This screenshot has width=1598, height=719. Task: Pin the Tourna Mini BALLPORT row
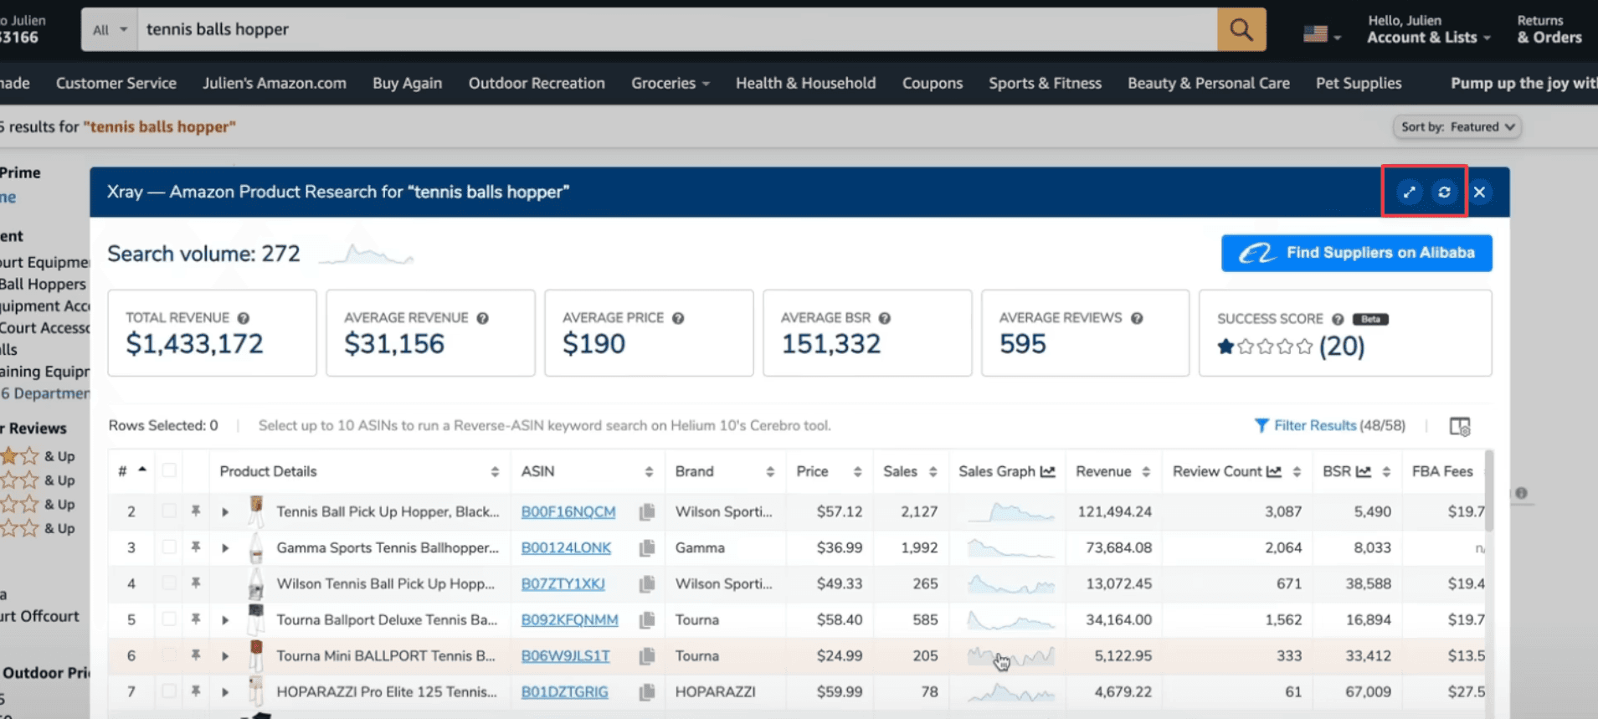(x=195, y=655)
